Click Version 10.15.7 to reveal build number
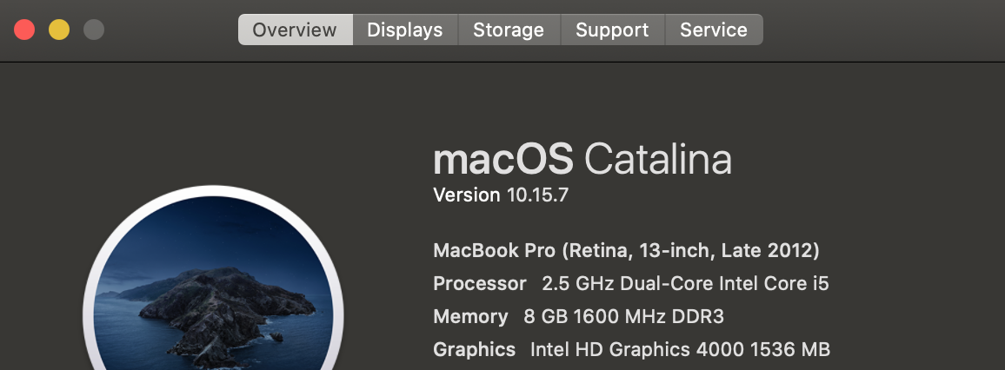The image size is (1005, 370). coord(500,195)
